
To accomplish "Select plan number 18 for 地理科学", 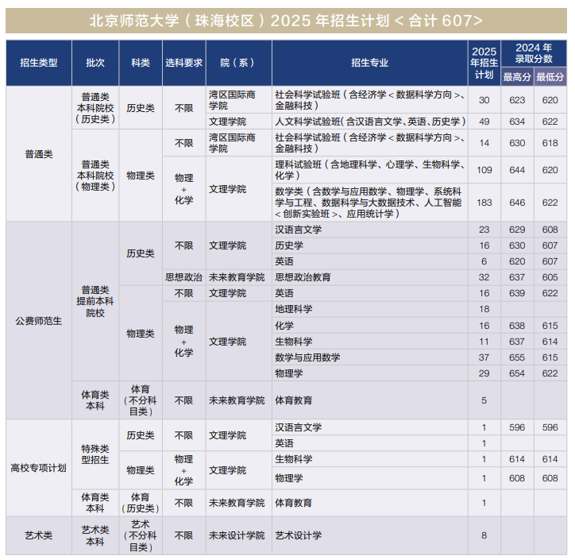I will [484, 309].
